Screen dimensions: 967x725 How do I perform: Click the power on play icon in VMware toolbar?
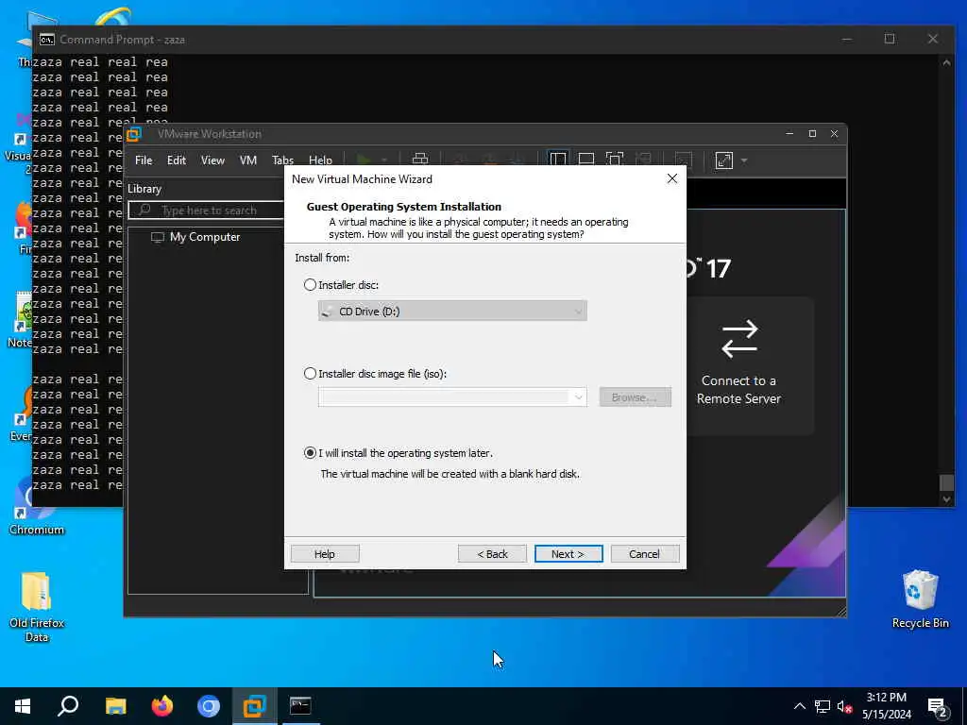point(364,160)
